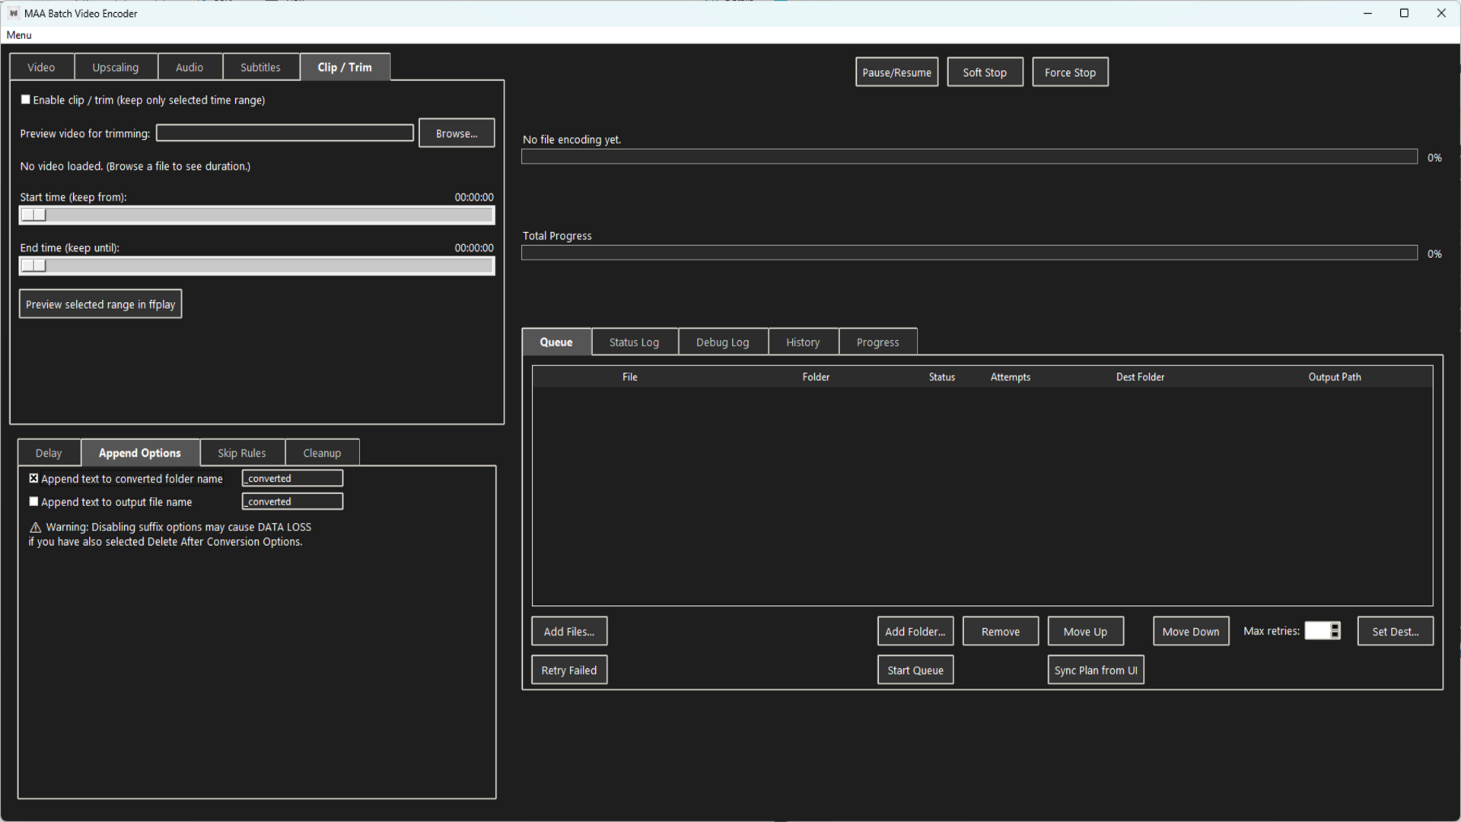Click the _converted folder suffix field
The height and width of the screenshot is (822, 1461).
292,478
